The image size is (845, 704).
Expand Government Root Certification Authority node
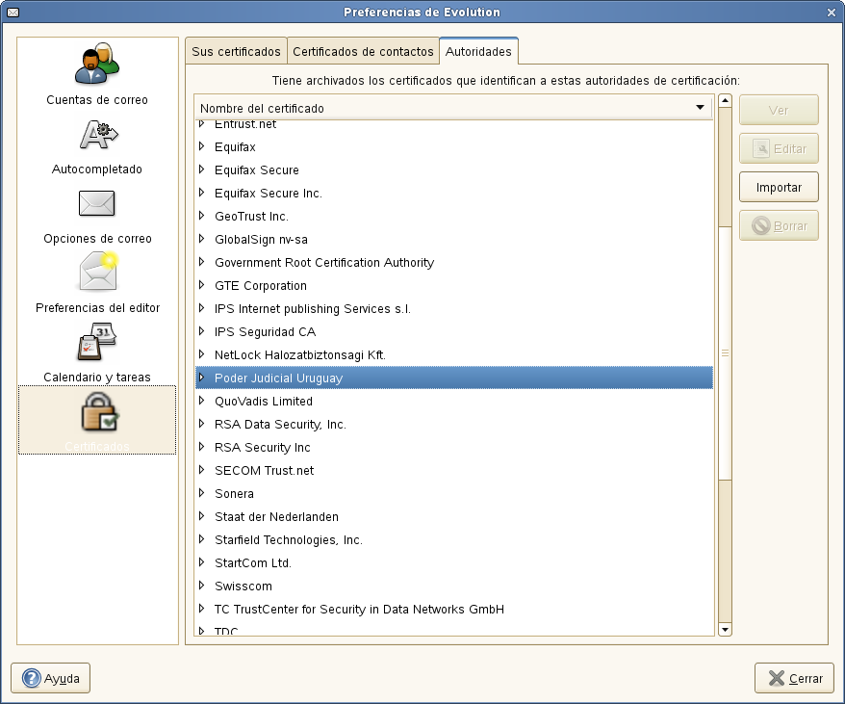[201, 262]
